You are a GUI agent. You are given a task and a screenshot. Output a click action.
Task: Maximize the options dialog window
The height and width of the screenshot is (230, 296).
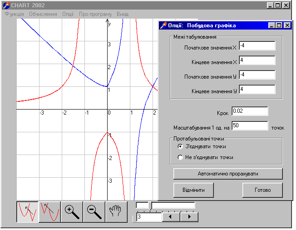coord(279,25)
